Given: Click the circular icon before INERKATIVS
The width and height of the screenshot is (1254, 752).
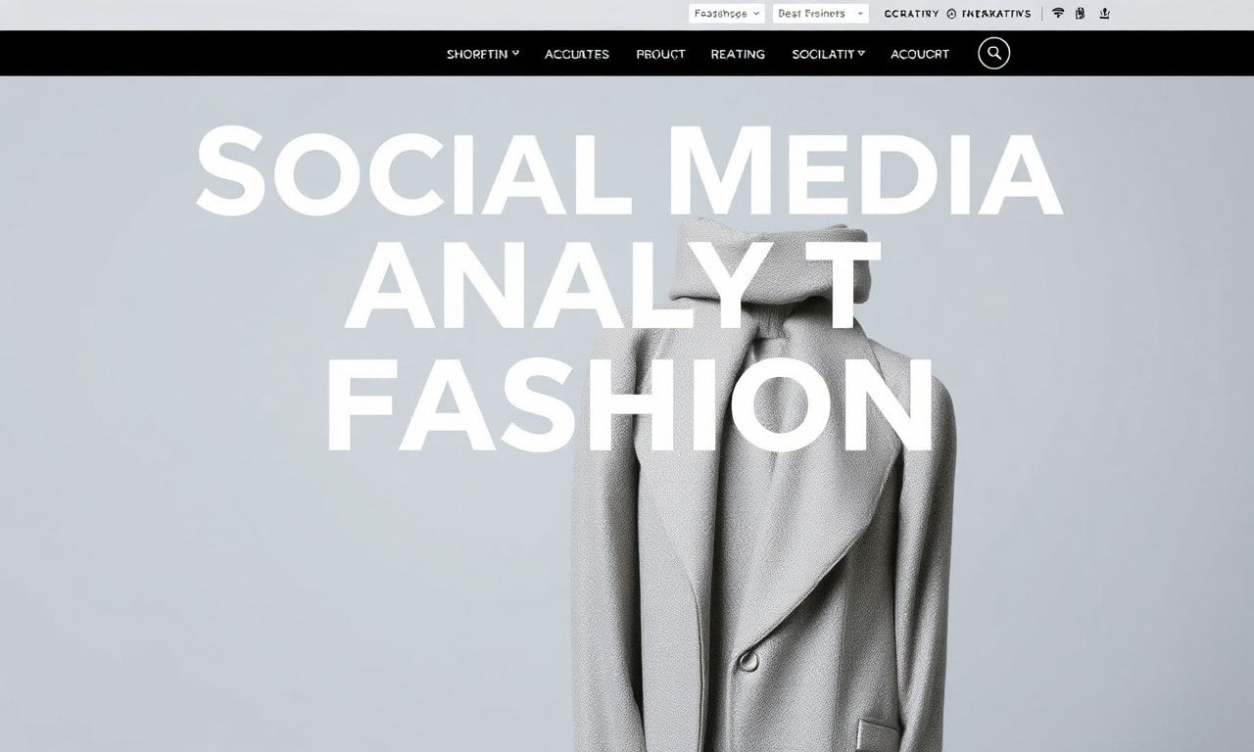Looking at the screenshot, I should point(950,14).
